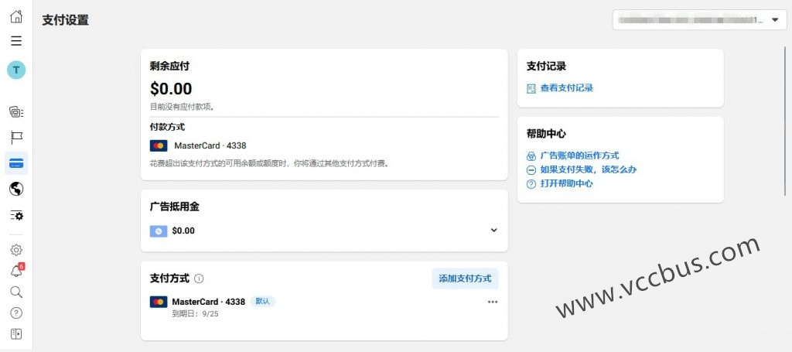Click the home icon in left sidebar

coord(16,16)
